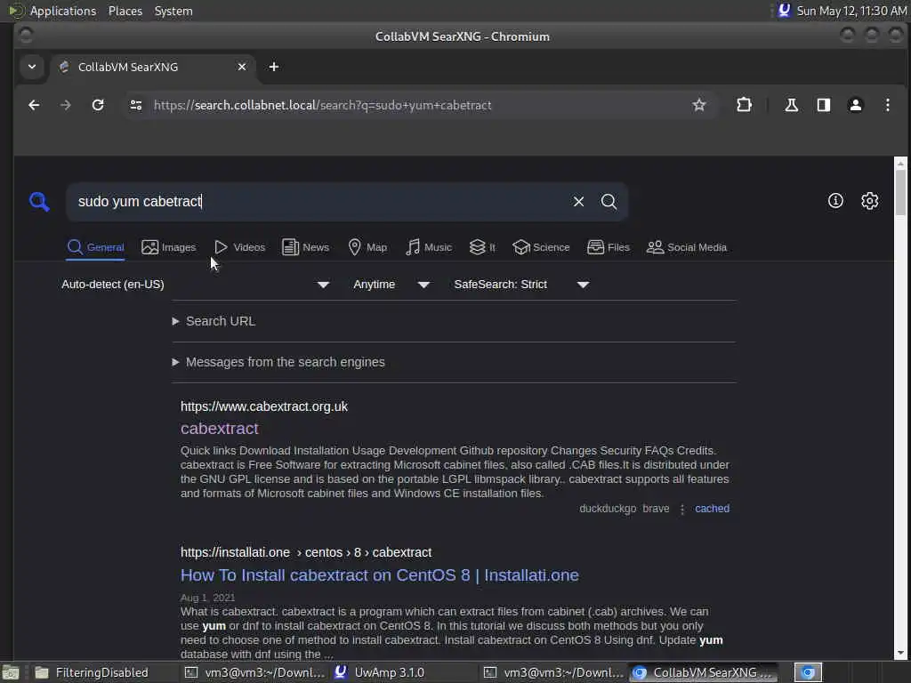Switch to the Videos category
The height and width of the screenshot is (683, 911).
point(239,247)
